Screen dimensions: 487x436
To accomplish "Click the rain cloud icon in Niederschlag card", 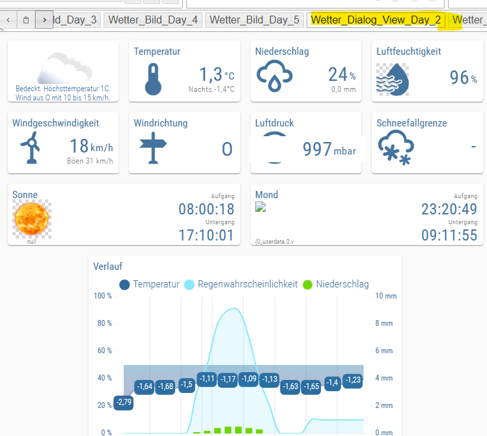I will (x=274, y=76).
